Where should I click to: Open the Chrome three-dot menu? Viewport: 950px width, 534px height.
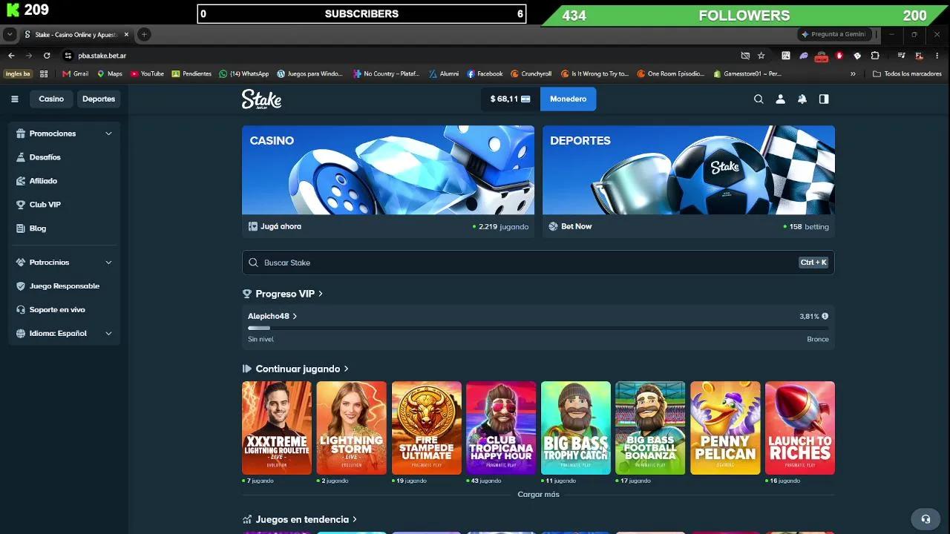[x=937, y=56]
